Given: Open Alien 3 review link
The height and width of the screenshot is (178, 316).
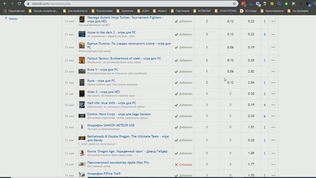Looking at the screenshot, I should click(x=103, y=91).
